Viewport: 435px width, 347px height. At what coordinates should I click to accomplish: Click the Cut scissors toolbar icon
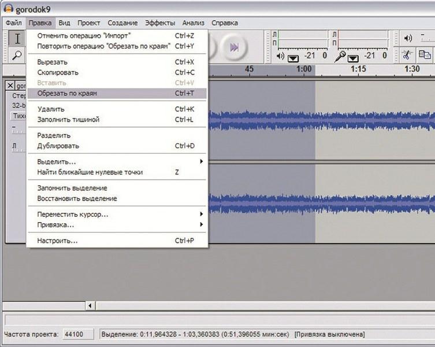[406, 56]
